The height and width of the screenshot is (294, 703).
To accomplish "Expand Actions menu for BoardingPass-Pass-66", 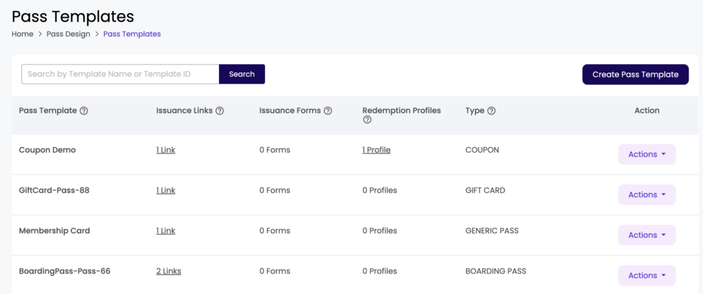I will (647, 275).
